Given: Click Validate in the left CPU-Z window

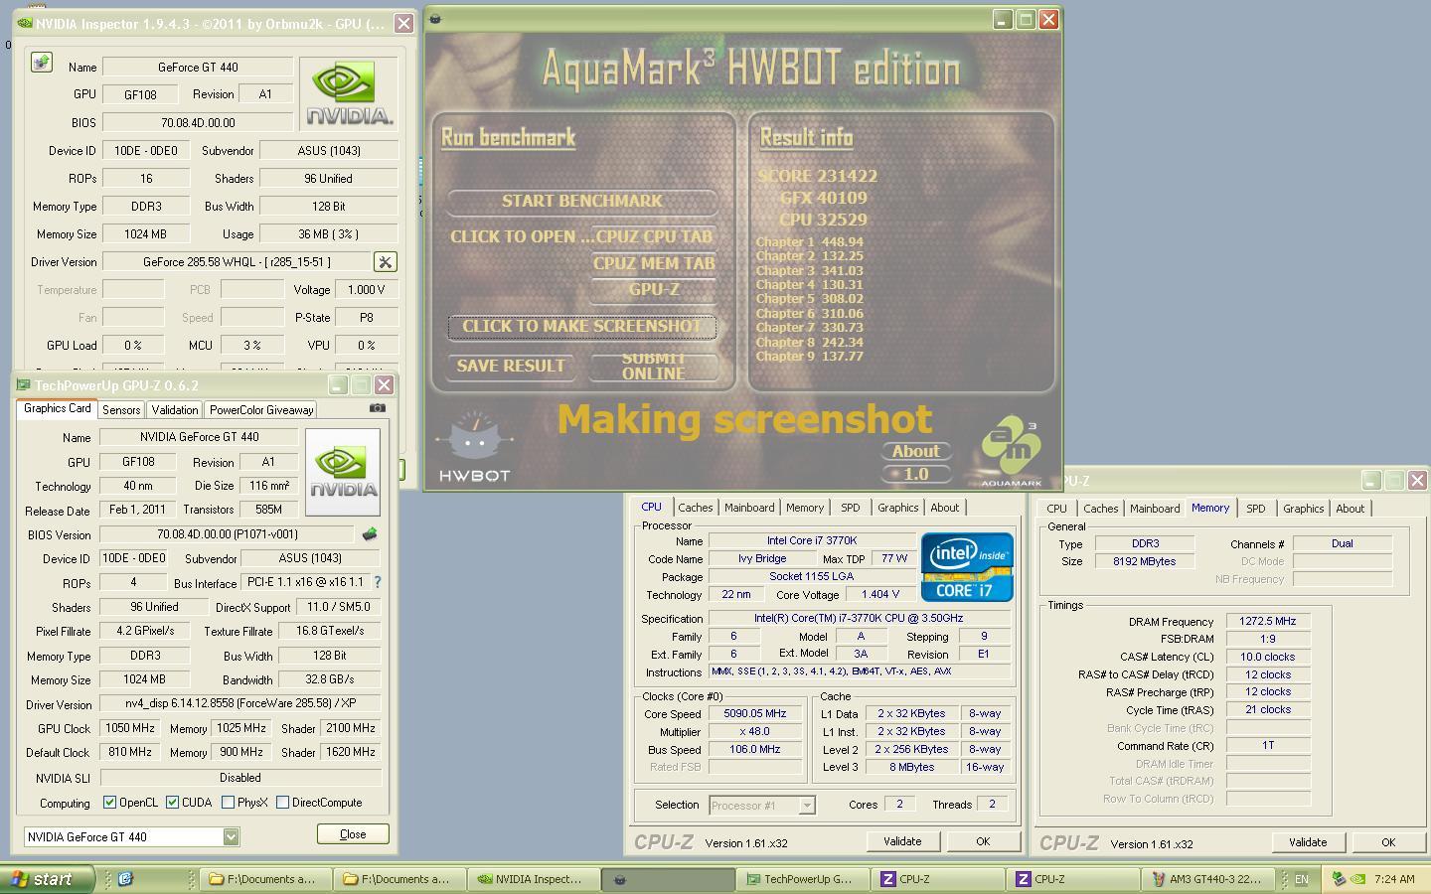Looking at the screenshot, I should click(902, 841).
